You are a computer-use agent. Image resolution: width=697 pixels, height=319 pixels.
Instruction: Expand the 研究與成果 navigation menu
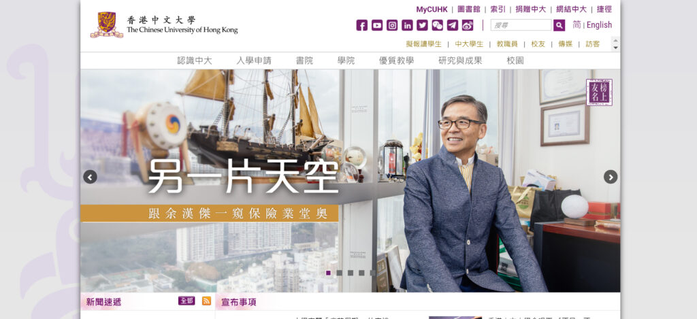pos(460,61)
